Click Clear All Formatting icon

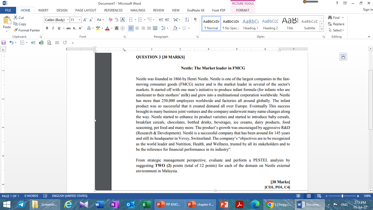(111, 20)
